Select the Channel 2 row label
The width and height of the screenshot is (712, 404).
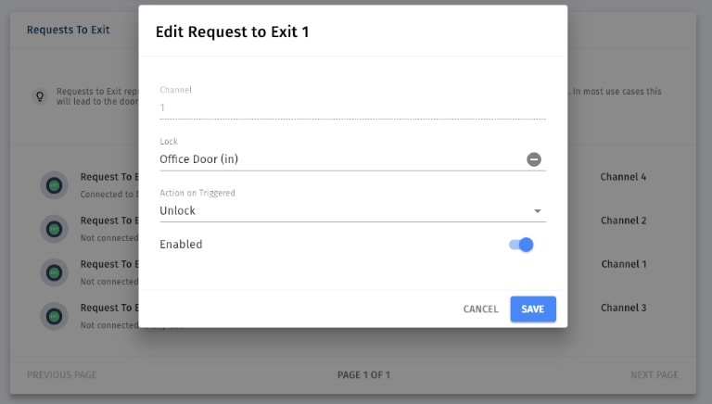point(623,221)
